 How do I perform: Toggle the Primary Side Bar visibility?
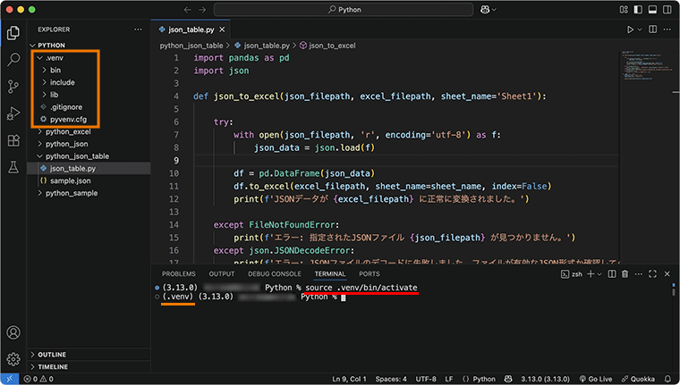(638, 10)
